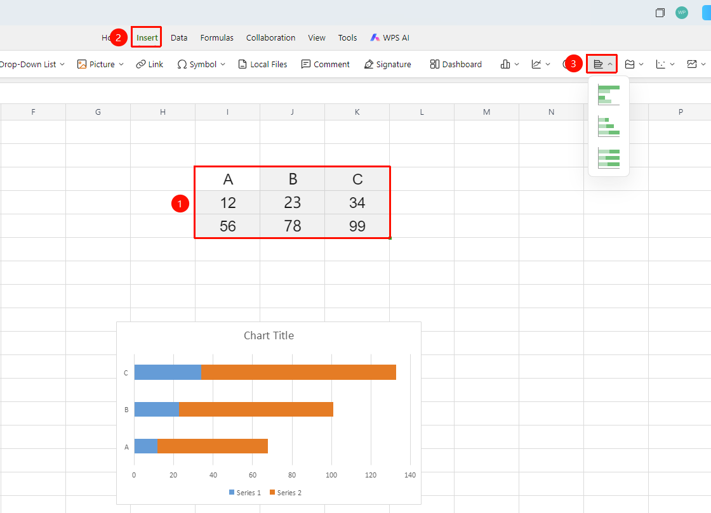Expand the Symbol dropdown arrow

point(223,64)
